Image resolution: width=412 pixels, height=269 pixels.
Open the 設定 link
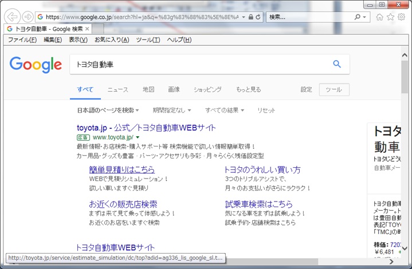point(307,90)
